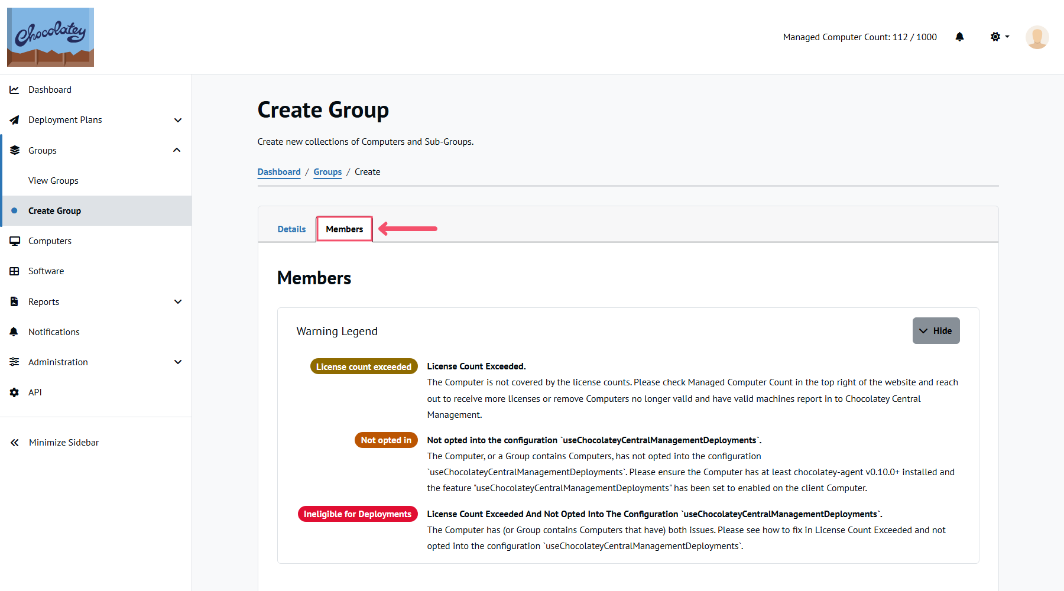Click Minimize Sidebar text
This screenshot has width=1064, height=591.
(x=64, y=443)
